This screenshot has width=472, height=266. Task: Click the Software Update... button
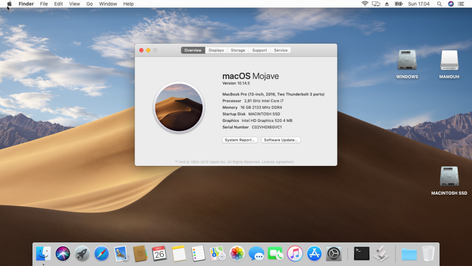[281, 140]
